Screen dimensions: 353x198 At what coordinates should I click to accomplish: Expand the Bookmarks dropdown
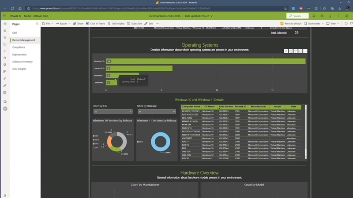(314, 24)
